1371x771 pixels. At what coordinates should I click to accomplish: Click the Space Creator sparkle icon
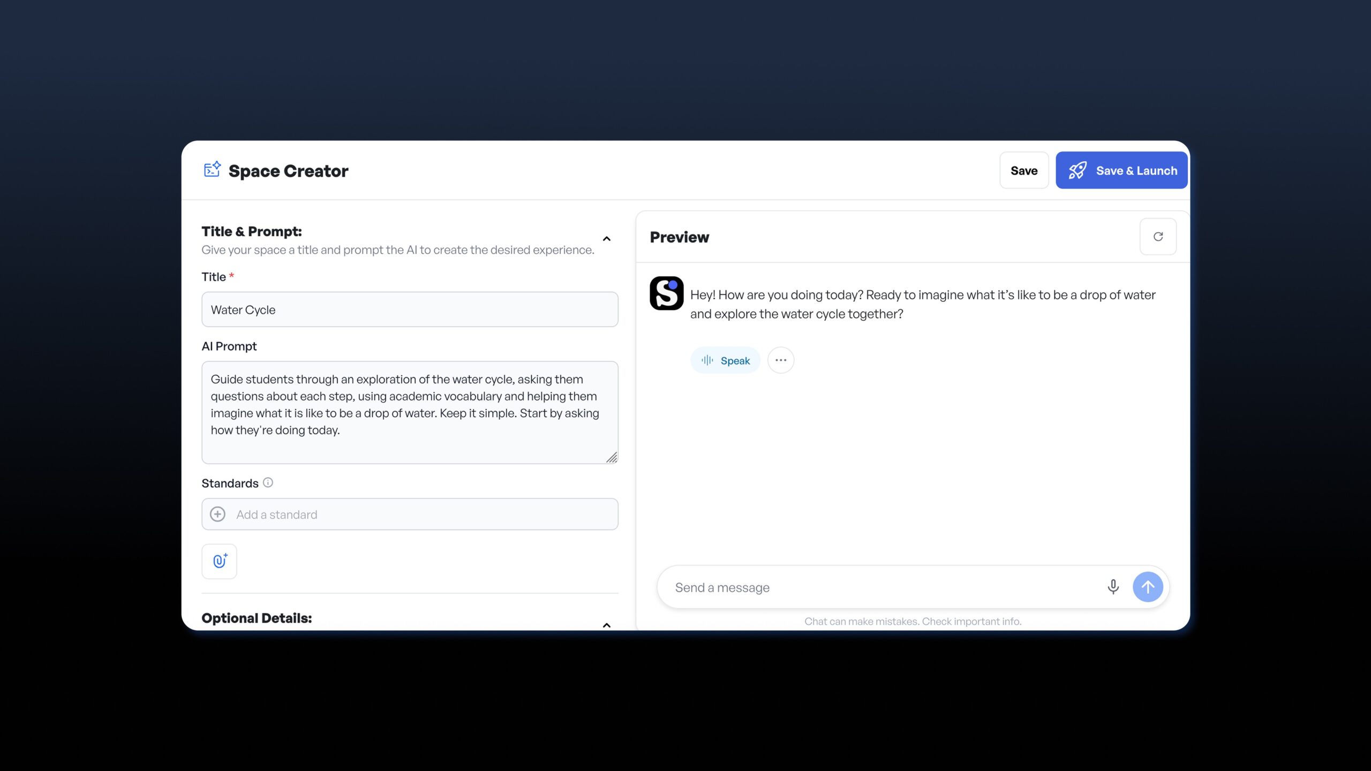(212, 169)
